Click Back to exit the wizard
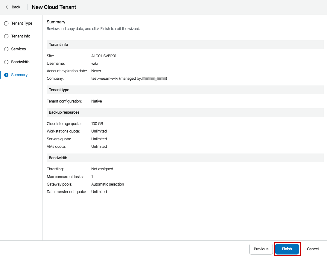 click(x=13, y=7)
